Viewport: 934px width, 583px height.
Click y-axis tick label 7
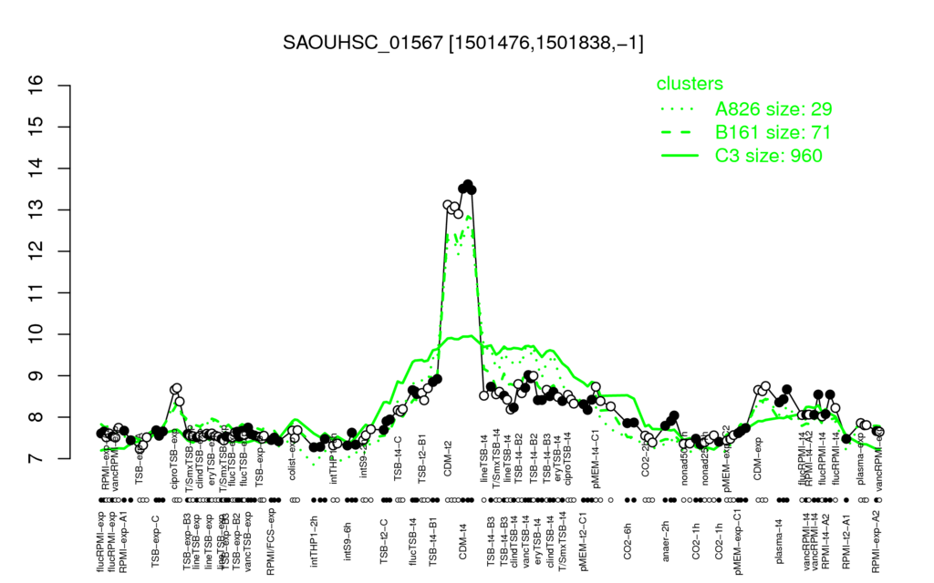(36, 459)
